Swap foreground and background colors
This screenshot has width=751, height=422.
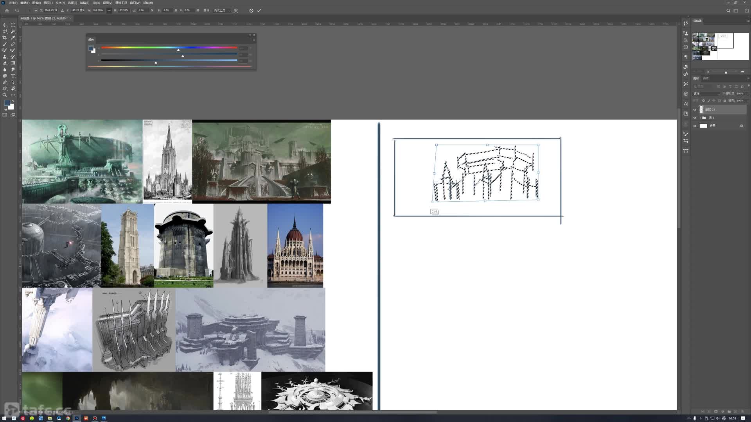[13, 101]
